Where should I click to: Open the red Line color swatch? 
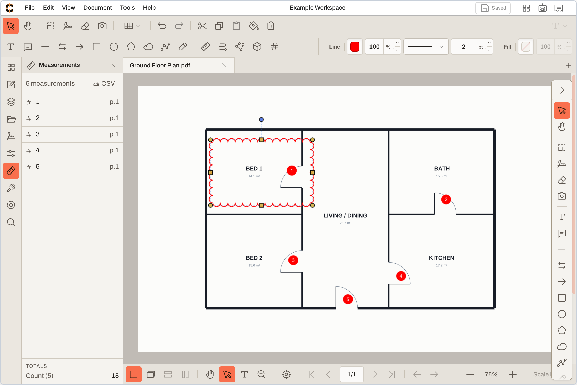355,47
